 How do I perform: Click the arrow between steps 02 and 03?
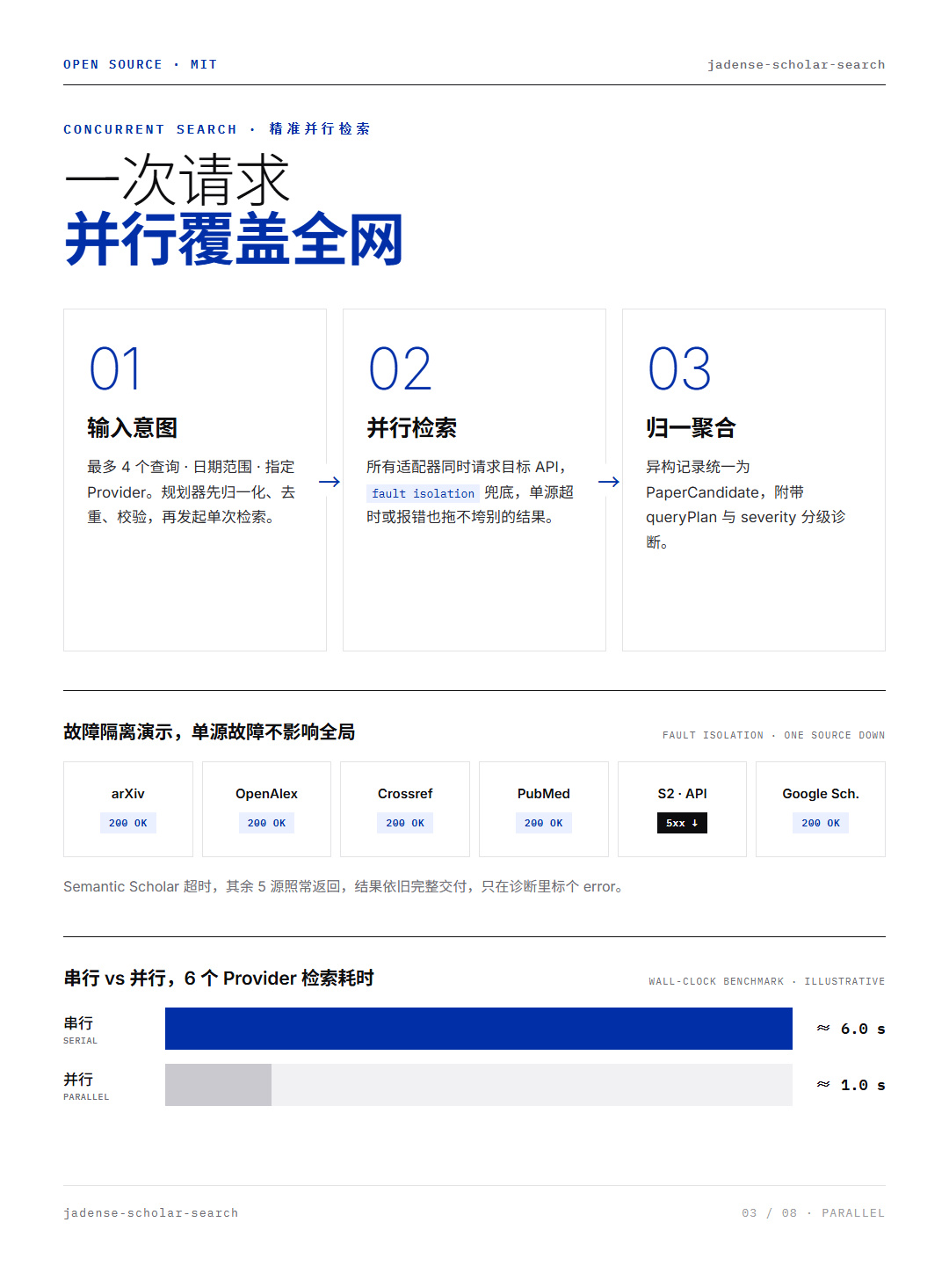[609, 482]
